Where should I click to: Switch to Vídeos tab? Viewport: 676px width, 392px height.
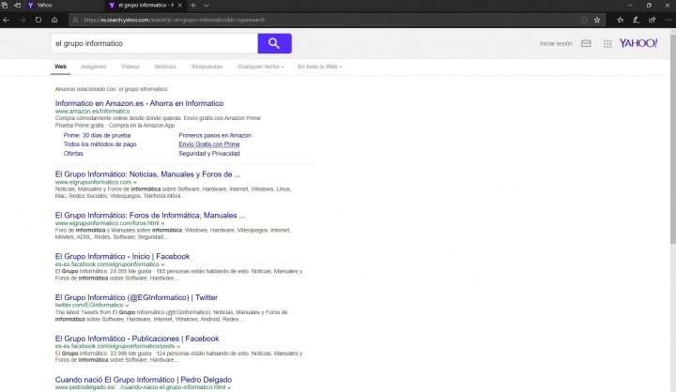coord(131,67)
